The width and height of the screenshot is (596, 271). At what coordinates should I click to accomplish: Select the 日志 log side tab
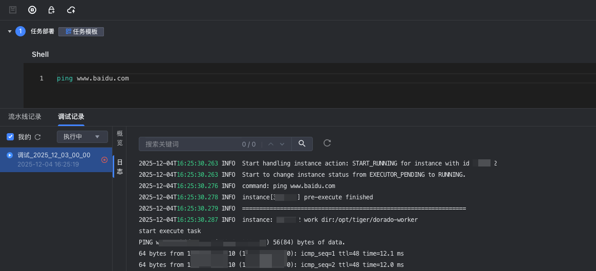coord(120,167)
